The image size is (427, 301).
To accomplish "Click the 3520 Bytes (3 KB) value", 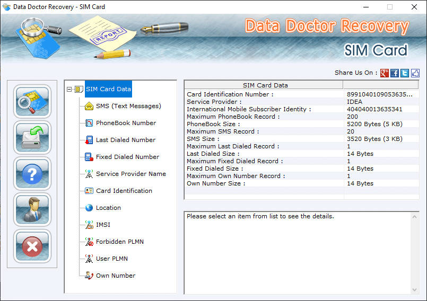I will pos(374,139).
